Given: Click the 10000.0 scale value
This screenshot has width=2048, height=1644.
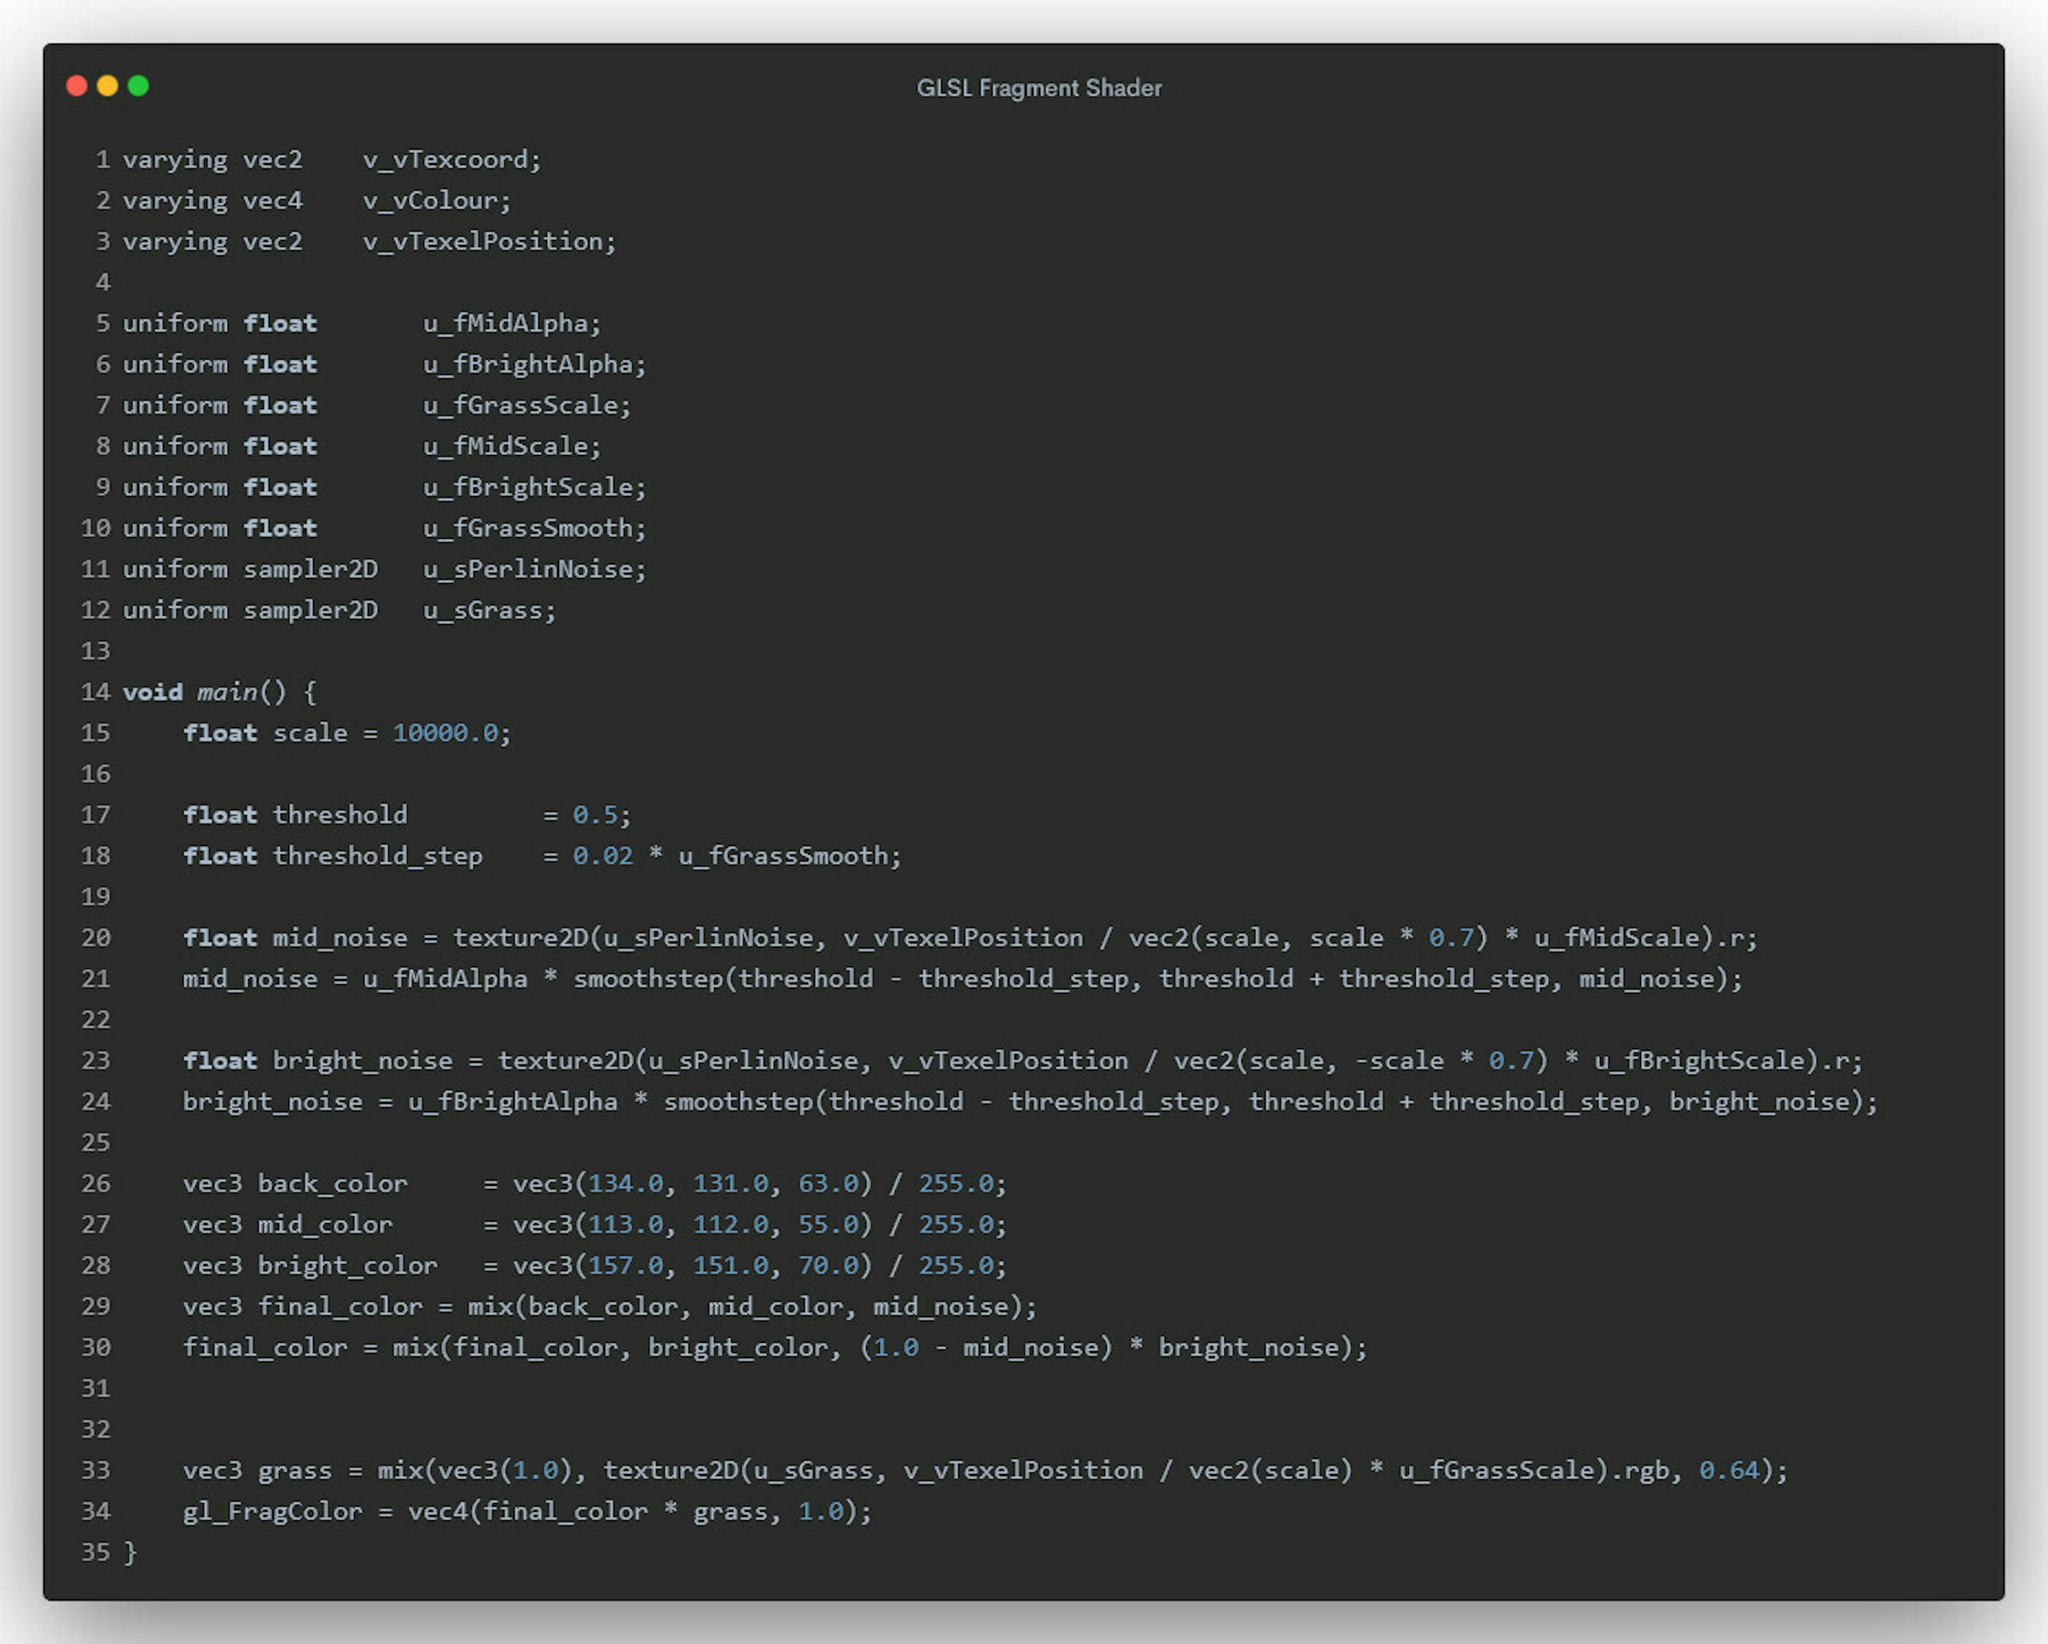Looking at the screenshot, I should click(445, 733).
